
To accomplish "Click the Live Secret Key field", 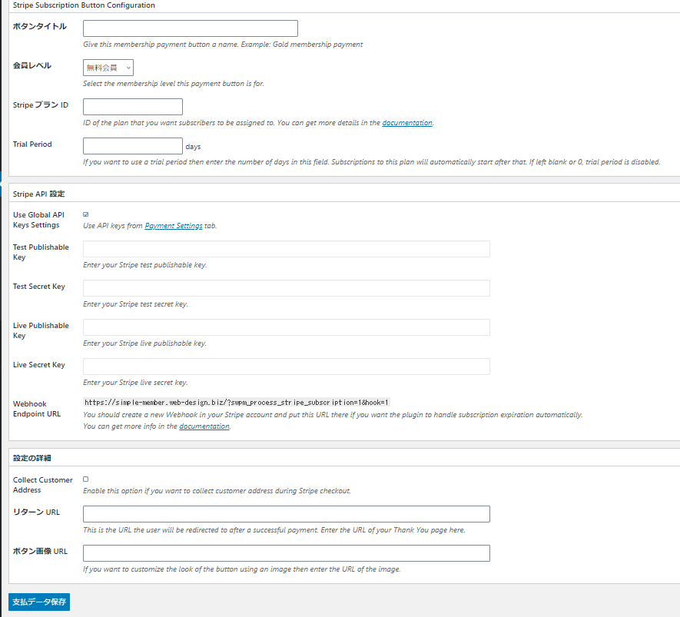I will click(x=287, y=367).
